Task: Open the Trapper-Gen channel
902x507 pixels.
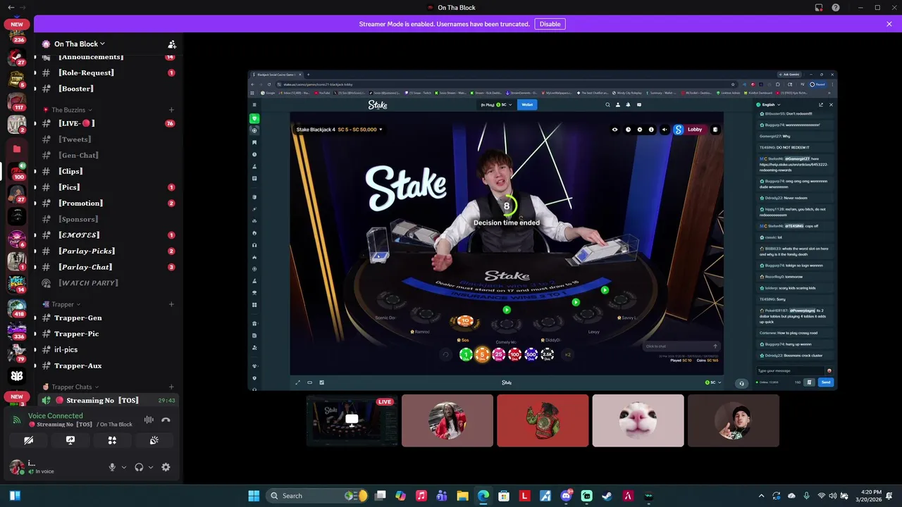Action: coord(109,318)
